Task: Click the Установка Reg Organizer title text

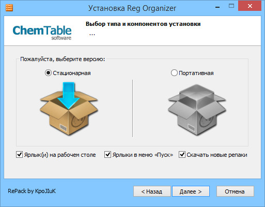Action: click(132, 8)
